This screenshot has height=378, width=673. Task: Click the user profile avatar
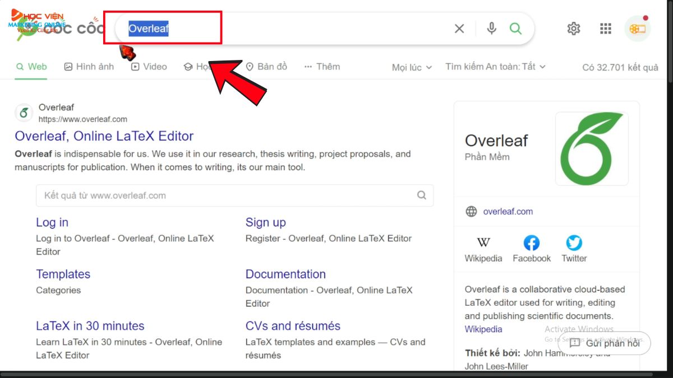tap(637, 29)
